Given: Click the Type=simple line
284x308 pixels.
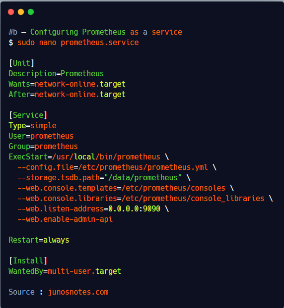Looking at the screenshot, I should (32, 126).
